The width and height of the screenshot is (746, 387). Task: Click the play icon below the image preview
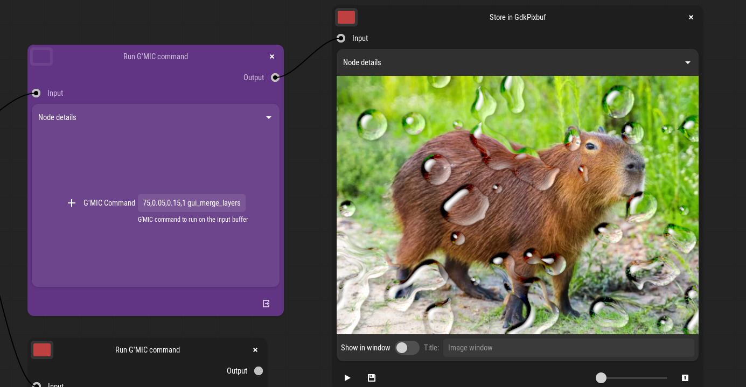coord(347,378)
